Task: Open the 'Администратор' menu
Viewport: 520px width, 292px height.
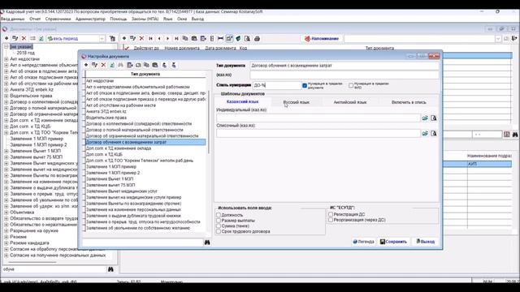Action: [90, 19]
